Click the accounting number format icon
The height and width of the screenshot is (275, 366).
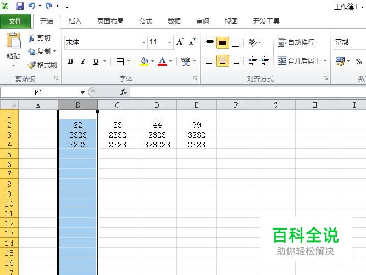click(x=340, y=61)
